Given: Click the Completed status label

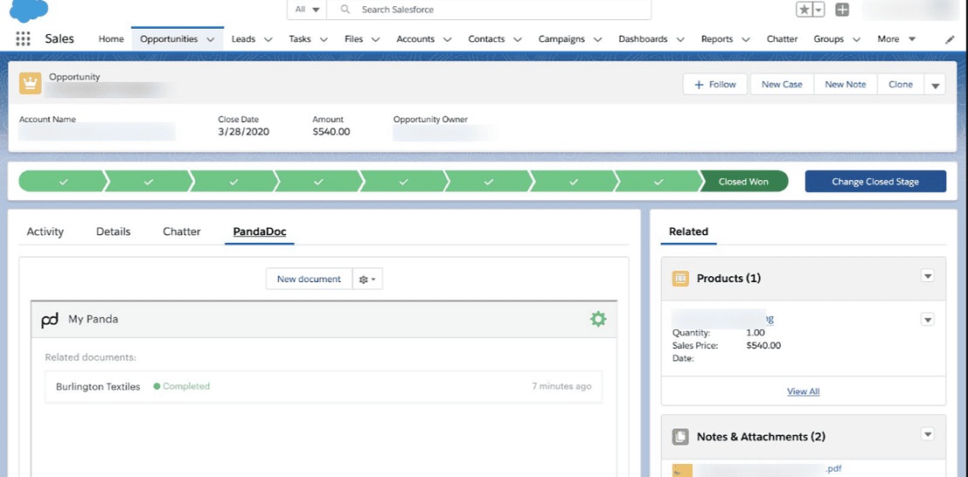Looking at the screenshot, I should (x=182, y=386).
